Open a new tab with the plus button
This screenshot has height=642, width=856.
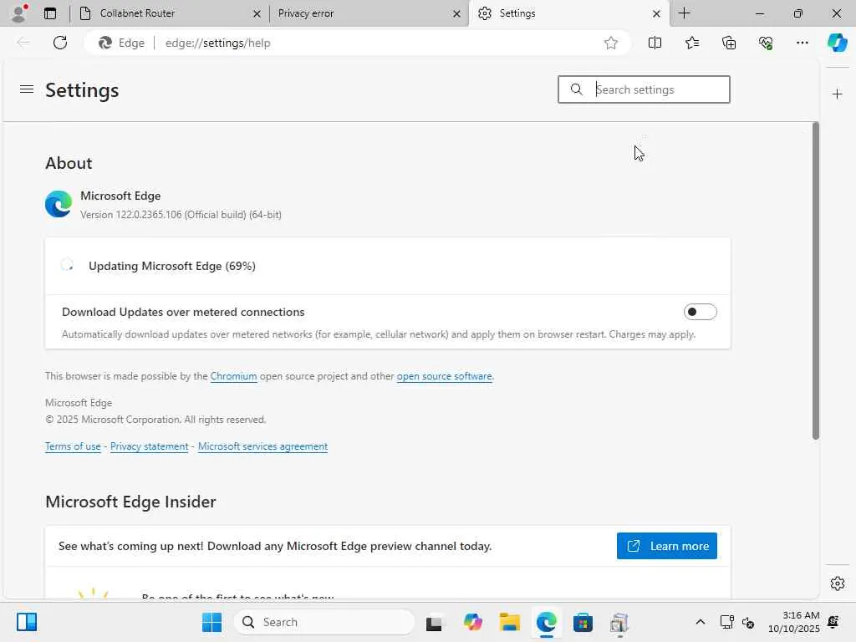pos(684,13)
